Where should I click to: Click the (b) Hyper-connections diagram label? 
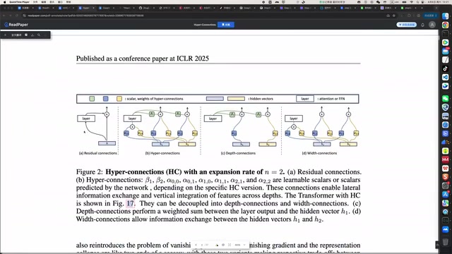[x=162, y=153]
